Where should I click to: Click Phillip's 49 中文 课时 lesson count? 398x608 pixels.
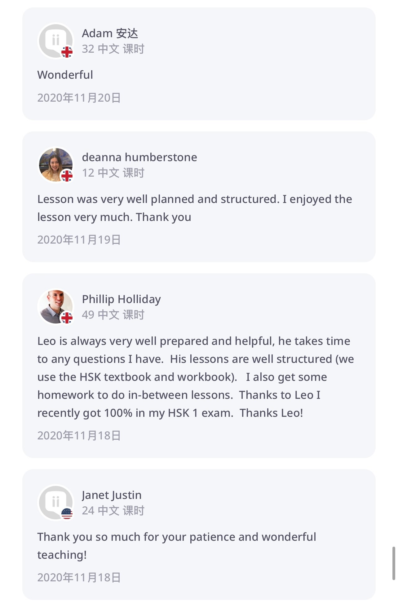tap(113, 315)
